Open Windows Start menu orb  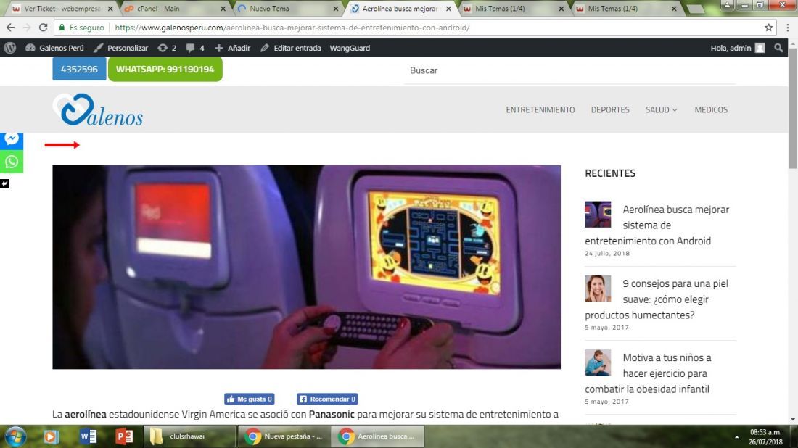(15, 436)
